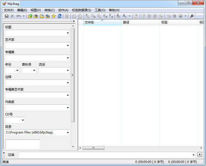
Task: Close the tag panel with its X
Action: point(74,21)
